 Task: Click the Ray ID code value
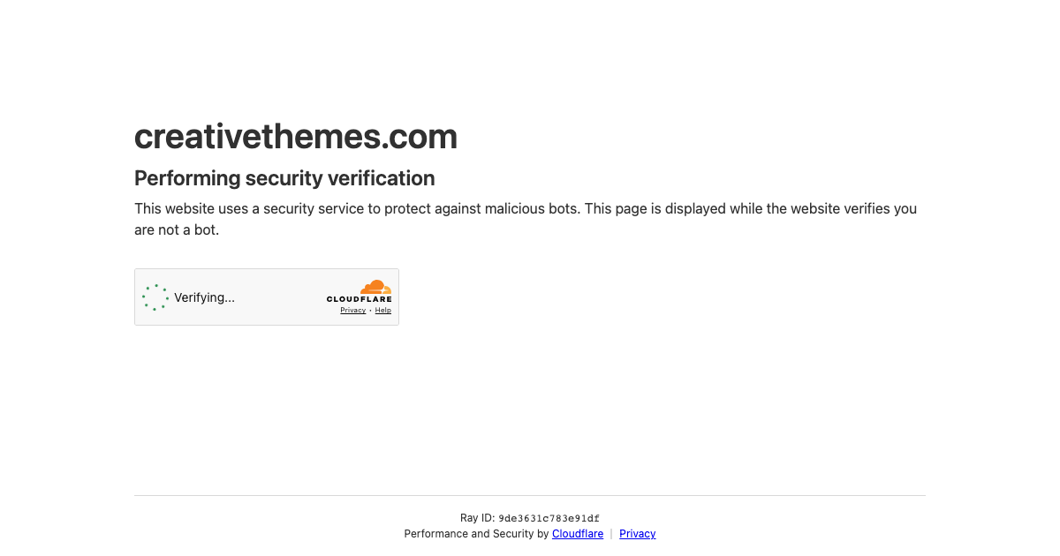(549, 519)
